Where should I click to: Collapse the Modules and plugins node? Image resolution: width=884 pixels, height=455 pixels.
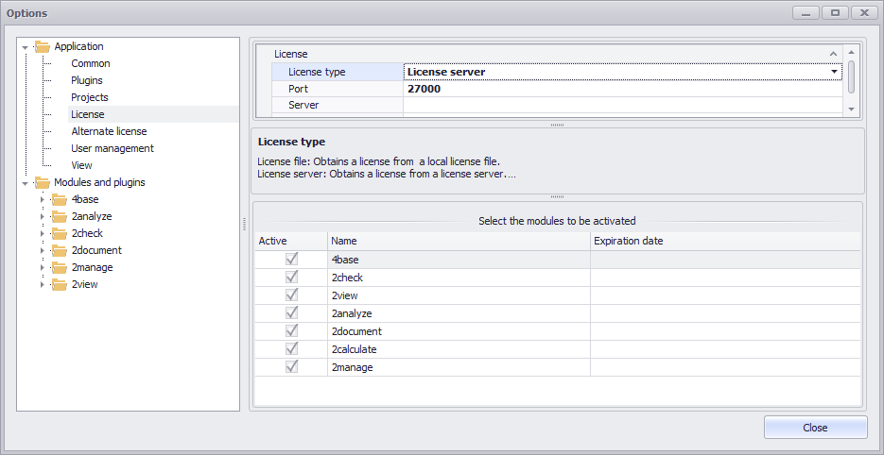25,183
